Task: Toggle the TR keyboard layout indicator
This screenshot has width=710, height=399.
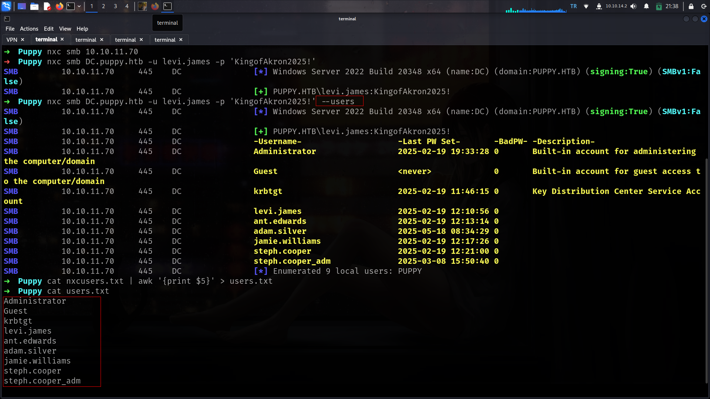Action: 573,6
